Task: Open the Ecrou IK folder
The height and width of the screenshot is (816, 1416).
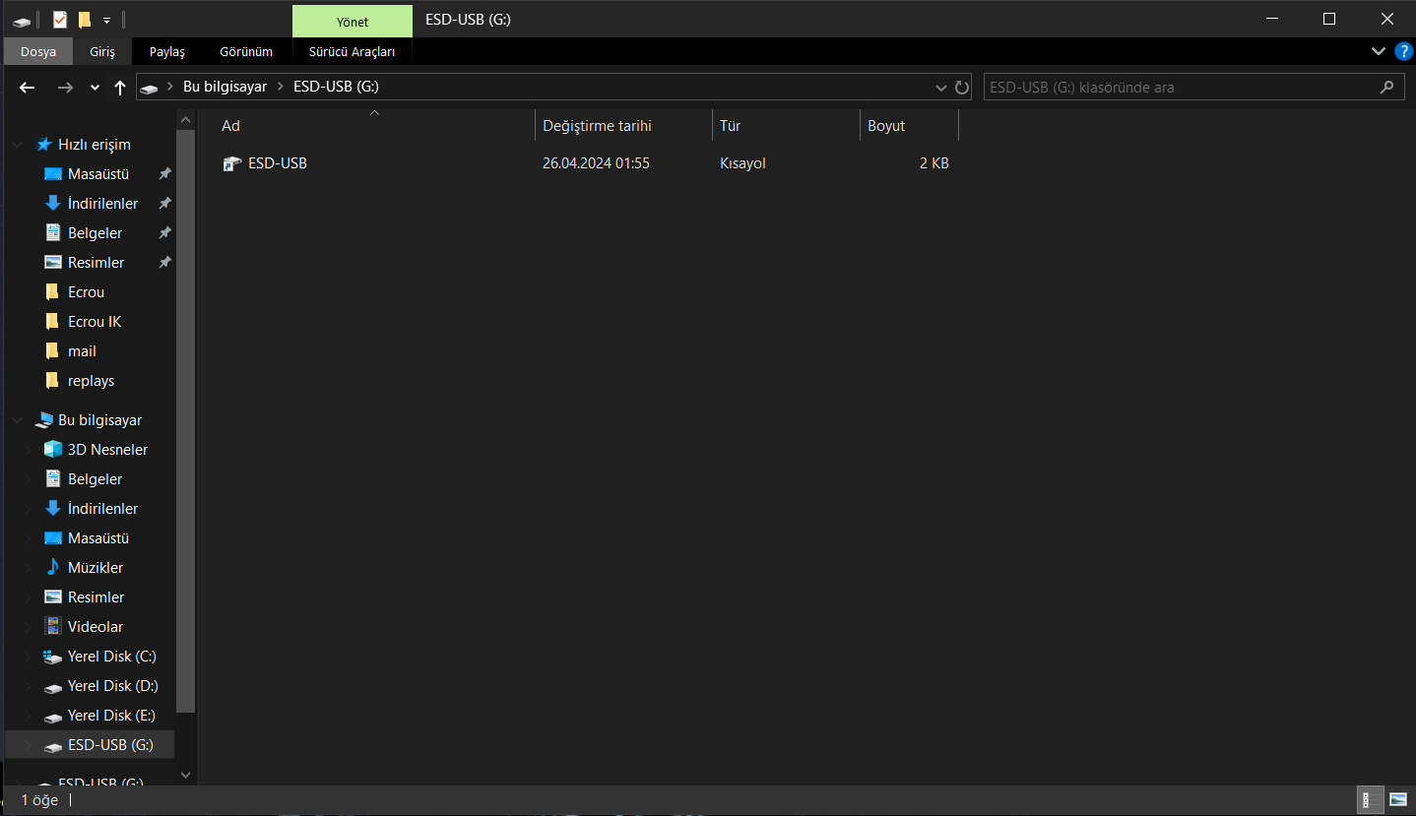Action: 95,322
